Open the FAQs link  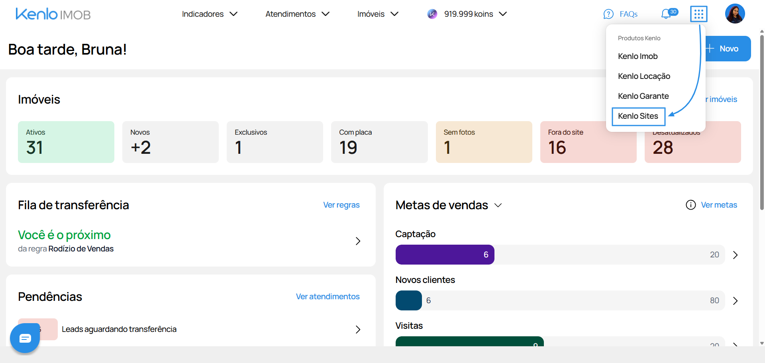coord(628,14)
